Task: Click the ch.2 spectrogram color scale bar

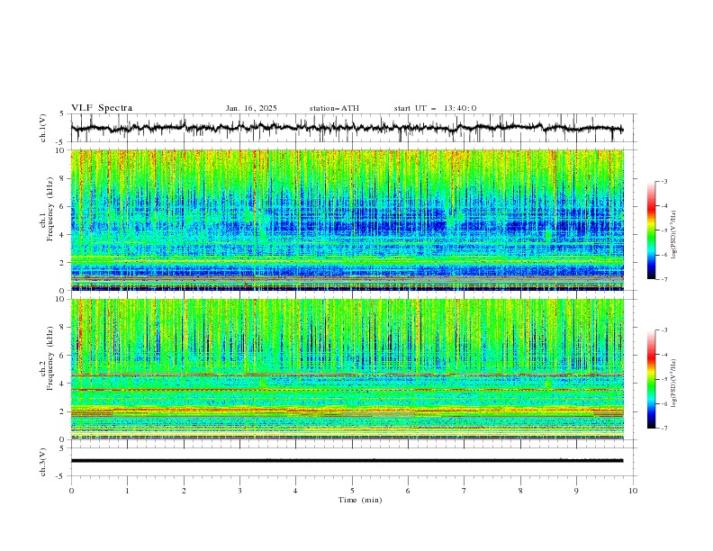Action: coord(651,379)
